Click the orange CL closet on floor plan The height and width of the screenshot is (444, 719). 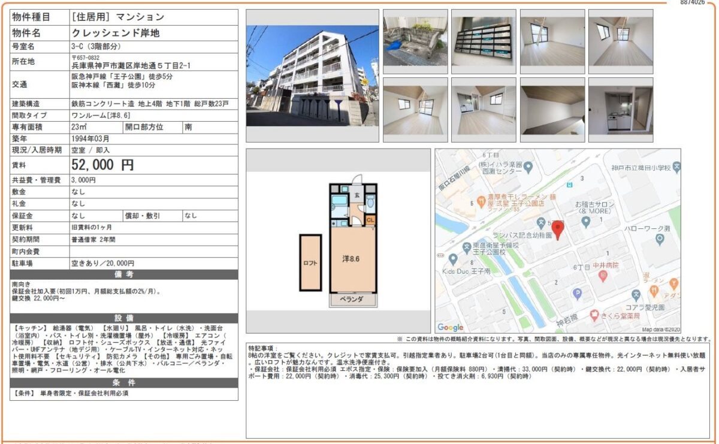pyautogui.click(x=371, y=220)
